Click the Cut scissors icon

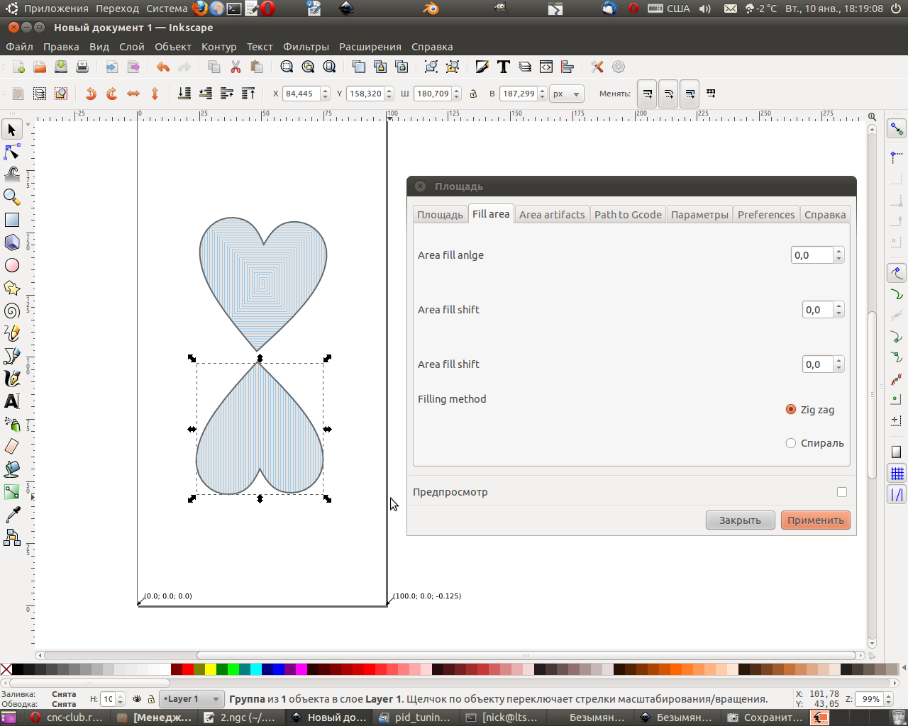pyautogui.click(x=236, y=67)
